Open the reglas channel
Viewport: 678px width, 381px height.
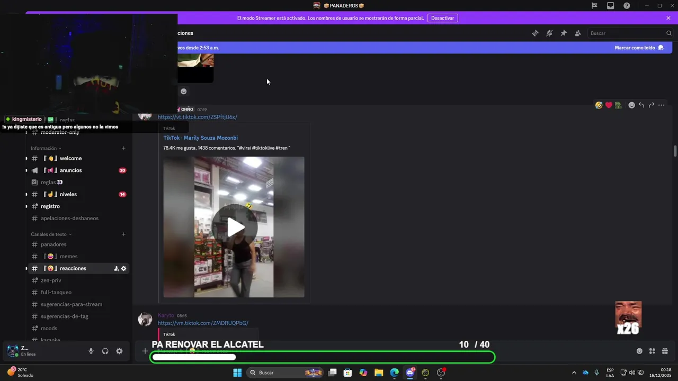pyautogui.click(x=78, y=183)
